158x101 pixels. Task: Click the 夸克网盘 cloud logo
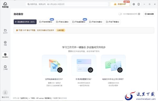click(5, 5)
